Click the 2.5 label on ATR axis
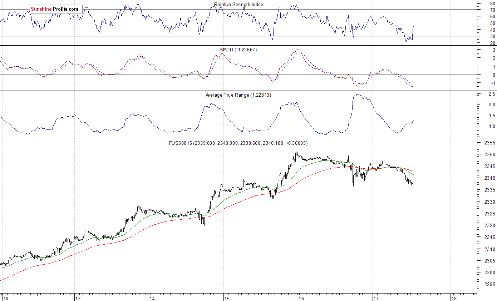The height and width of the screenshot is (301, 497). tap(492, 94)
